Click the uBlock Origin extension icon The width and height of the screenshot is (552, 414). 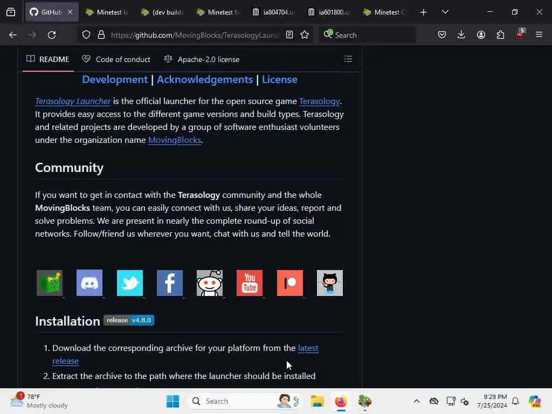click(520, 34)
